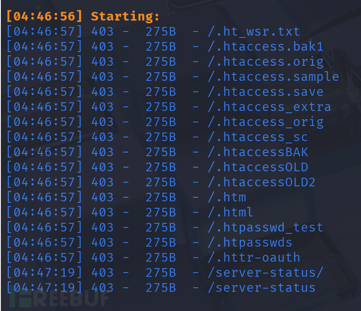The height and width of the screenshot is (311, 361).
Task: Click the /.httr-oauth path
Action: pyautogui.click(x=254, y=258)
